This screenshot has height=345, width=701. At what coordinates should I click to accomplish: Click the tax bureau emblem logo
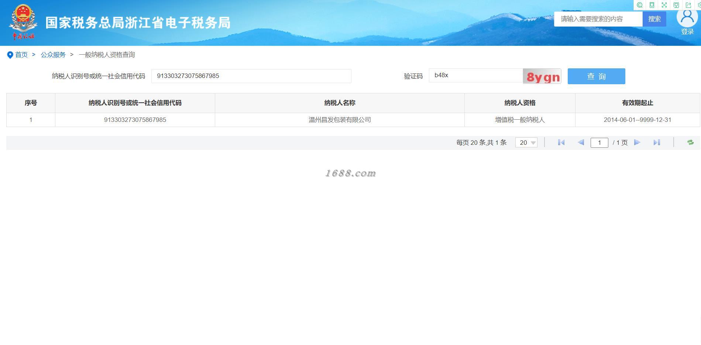click(23, 22)
